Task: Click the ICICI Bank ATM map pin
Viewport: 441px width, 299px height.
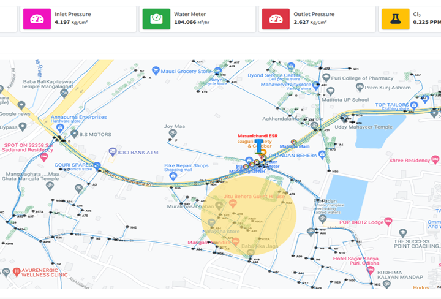Action: 112,152
